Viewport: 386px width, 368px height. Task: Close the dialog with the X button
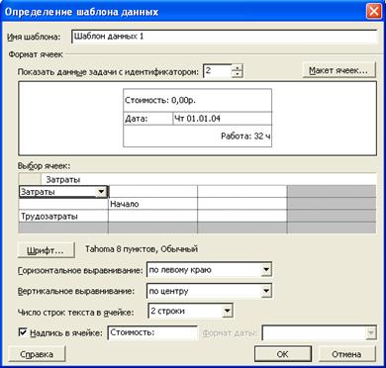373,12
